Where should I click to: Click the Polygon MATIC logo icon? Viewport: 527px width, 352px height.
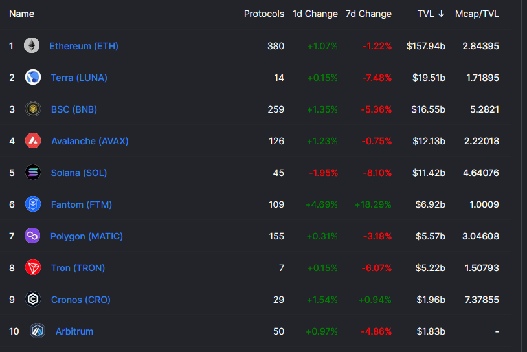[32, 236]
